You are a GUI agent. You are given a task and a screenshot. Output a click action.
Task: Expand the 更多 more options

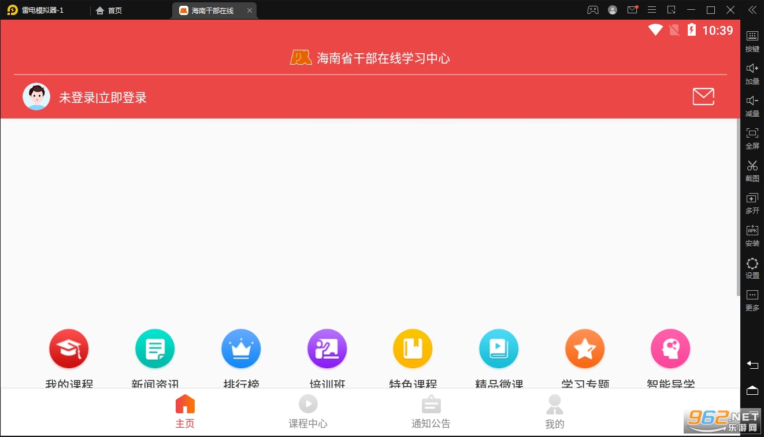coord(752,300)
